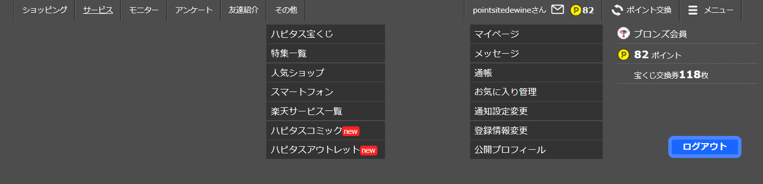Open the pointsitedewineさん account dropdown

510,10
